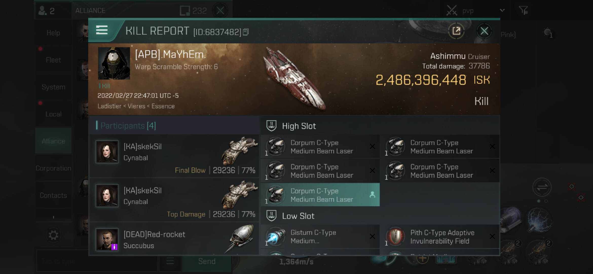Close the Kill Report window
This screenshot has width=593, height=274.
(484, 31)
